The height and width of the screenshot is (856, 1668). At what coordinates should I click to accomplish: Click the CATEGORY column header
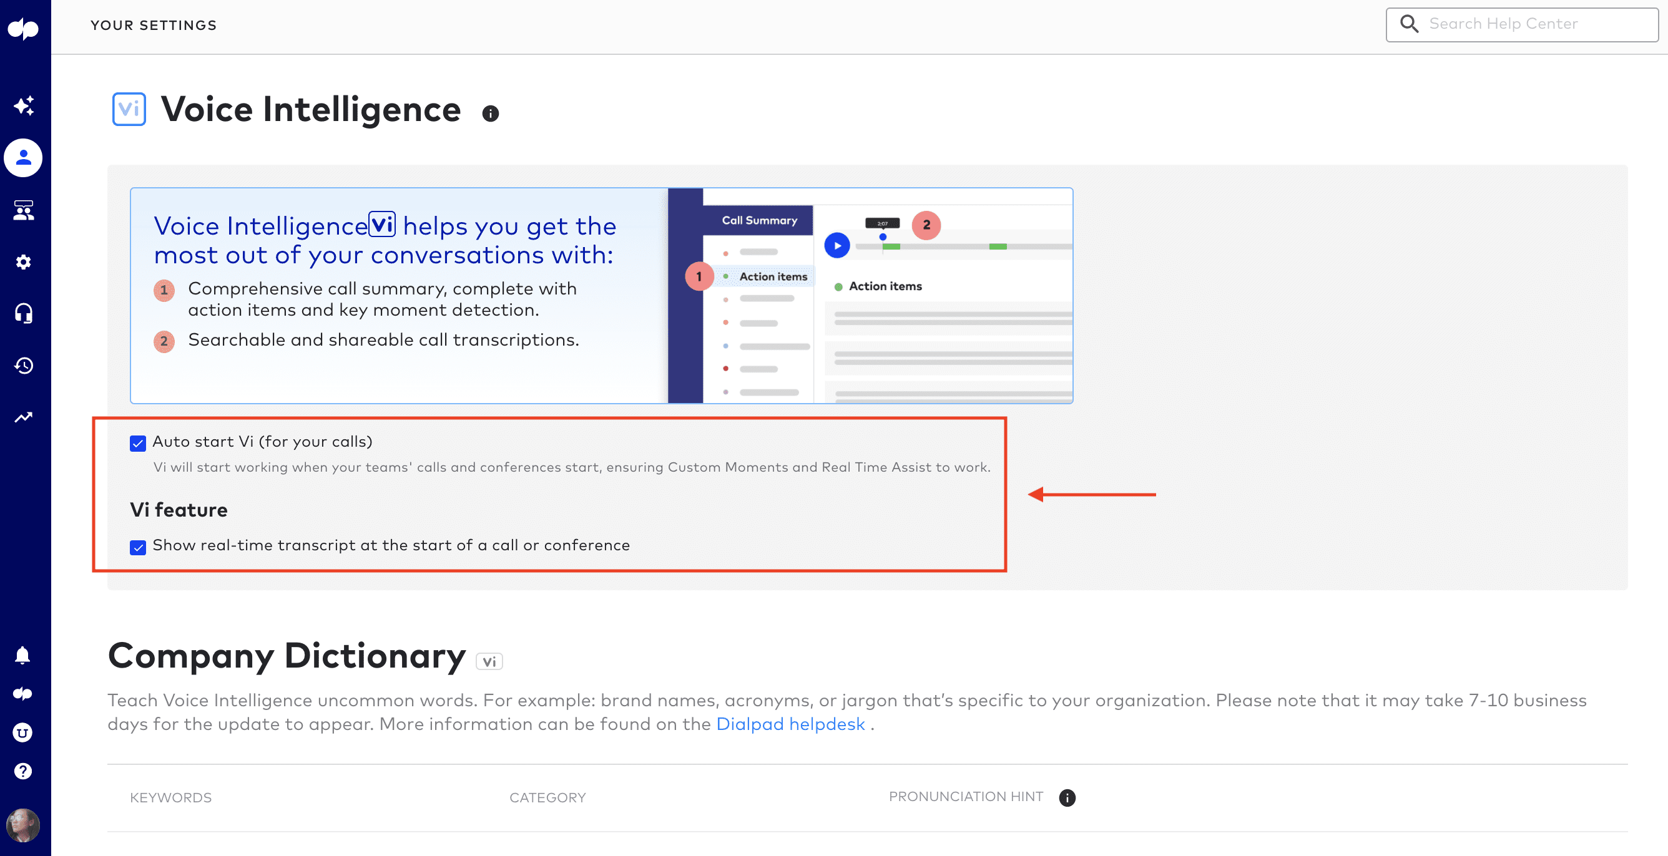(547, 798)
